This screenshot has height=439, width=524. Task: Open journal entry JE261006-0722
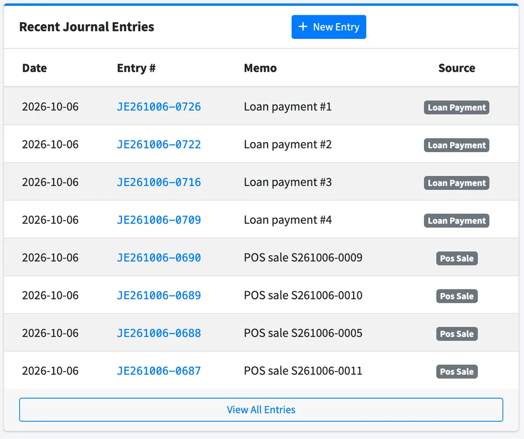pos(159,145)
